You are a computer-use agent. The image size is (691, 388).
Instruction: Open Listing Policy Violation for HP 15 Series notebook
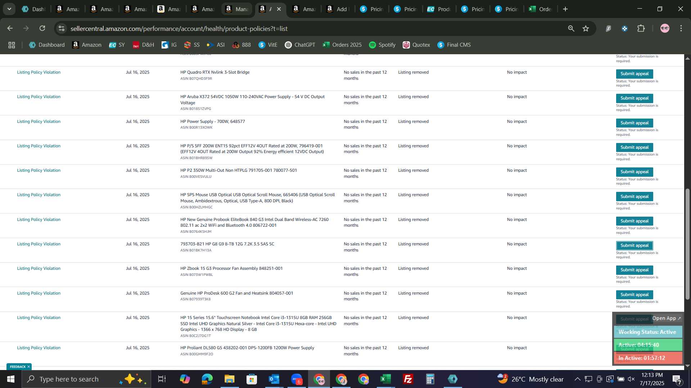point(39,318)
